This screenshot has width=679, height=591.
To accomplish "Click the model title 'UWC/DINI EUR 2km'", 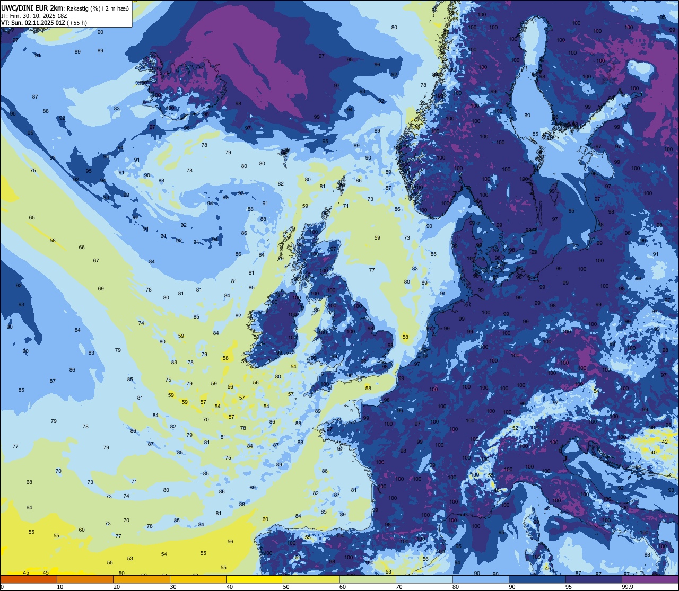I will pyautogui.click(x=32, y=7).
